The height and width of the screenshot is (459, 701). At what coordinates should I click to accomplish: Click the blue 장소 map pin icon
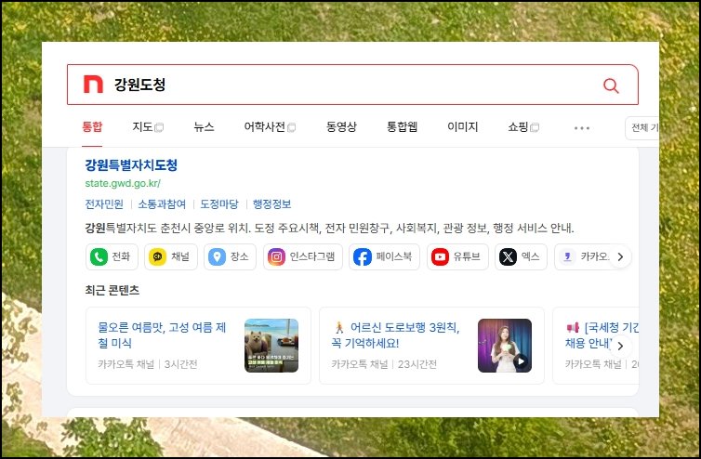coord(217,257)
